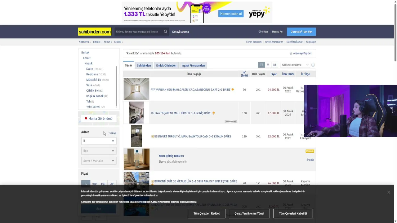Click Ücretsiz İlan Ver button
Image resolution: width=397 pixels, height=223 pixels.
click(301, 32)
